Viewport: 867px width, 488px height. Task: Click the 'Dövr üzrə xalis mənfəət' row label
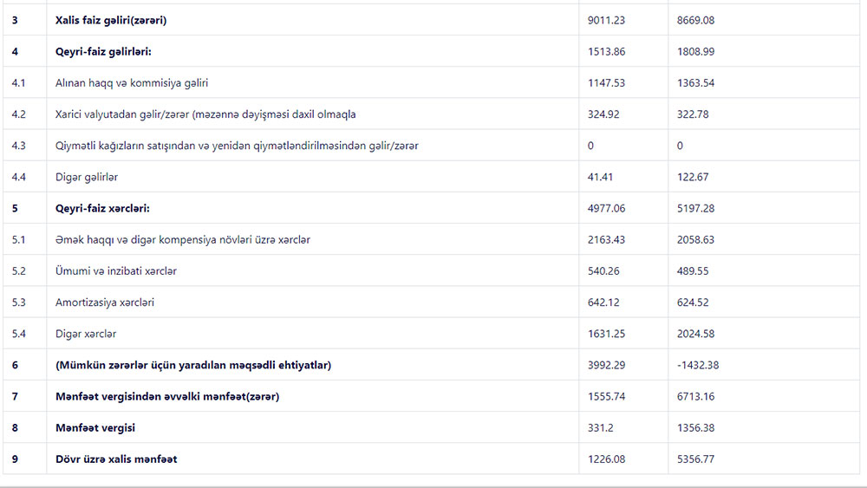[116, 459]
